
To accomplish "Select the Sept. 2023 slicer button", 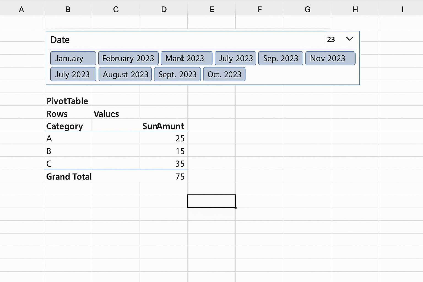I will click(x=177, y=74).
